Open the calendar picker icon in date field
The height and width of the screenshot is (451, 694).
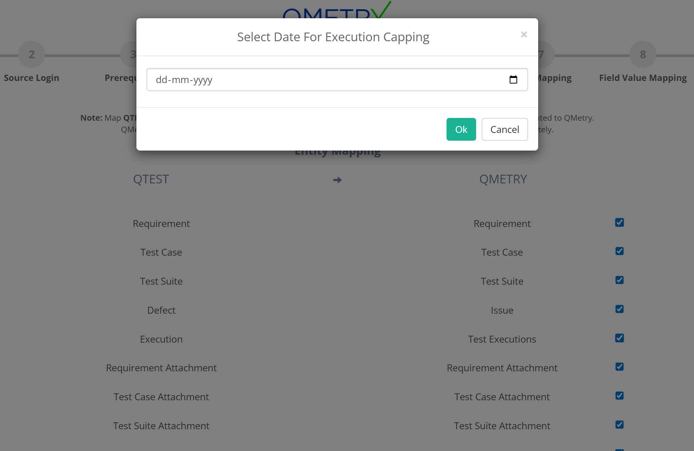(x=513, y=79)
